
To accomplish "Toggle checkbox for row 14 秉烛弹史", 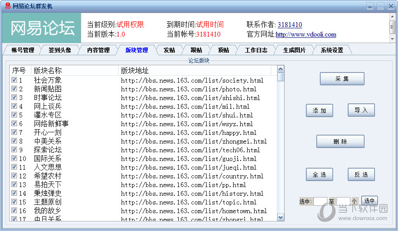I will click(14, 193).
